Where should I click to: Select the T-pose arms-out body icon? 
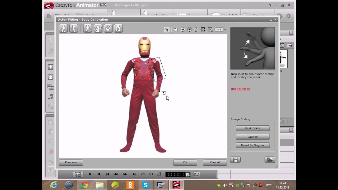[x=74, y=28]
